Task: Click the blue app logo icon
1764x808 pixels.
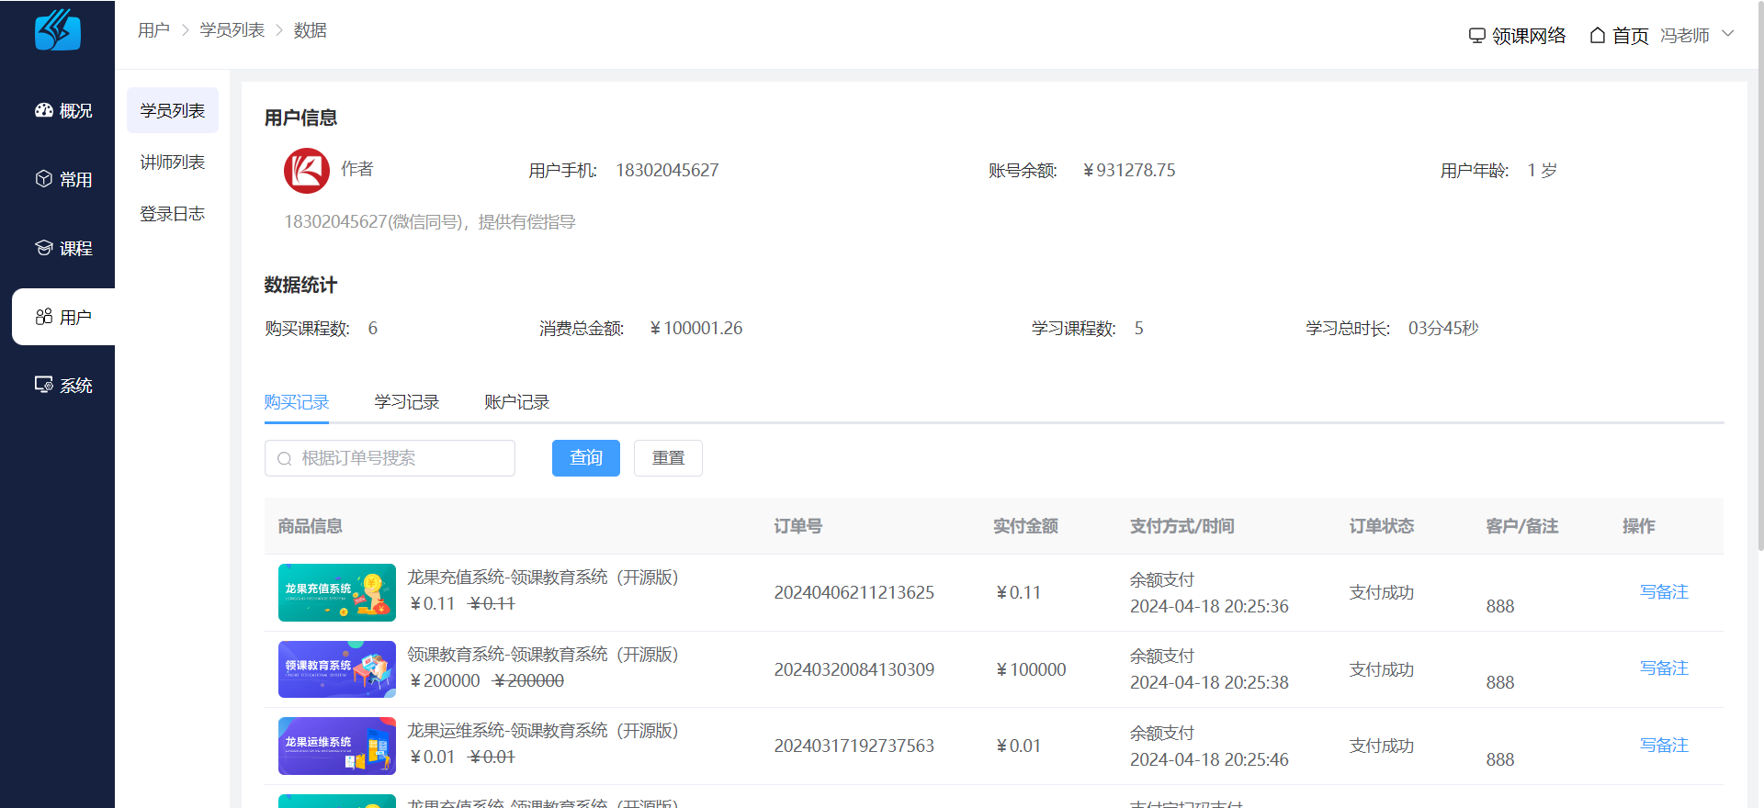Action: 58,30
